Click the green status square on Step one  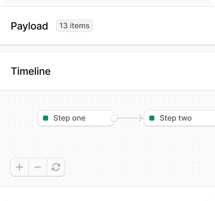click(x=46, y=118)
